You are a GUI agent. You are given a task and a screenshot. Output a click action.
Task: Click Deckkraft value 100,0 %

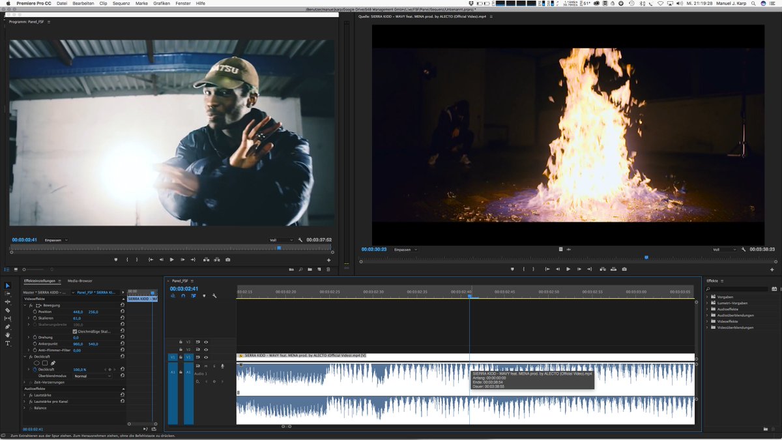click(x=80, y=370)
